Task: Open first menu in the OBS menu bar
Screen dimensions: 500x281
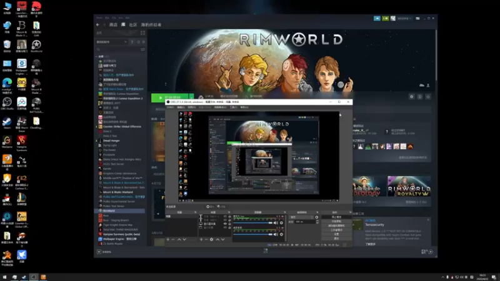Action: 170,107
